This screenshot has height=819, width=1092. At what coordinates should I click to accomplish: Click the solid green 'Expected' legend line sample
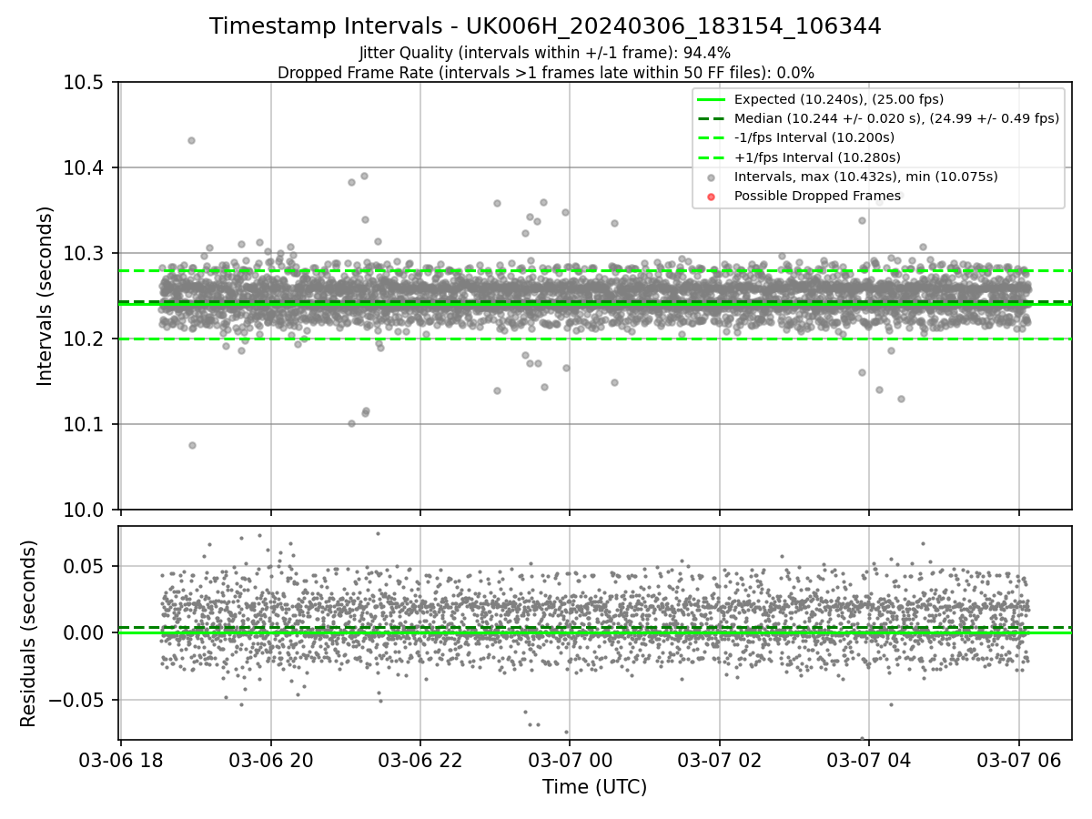point(712,99)
